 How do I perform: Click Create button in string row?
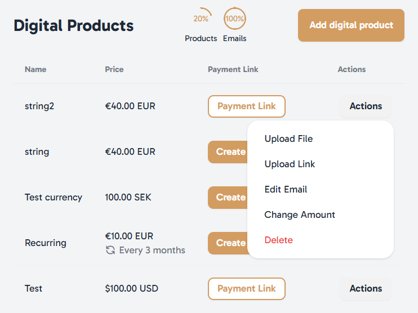pos(228,152)
